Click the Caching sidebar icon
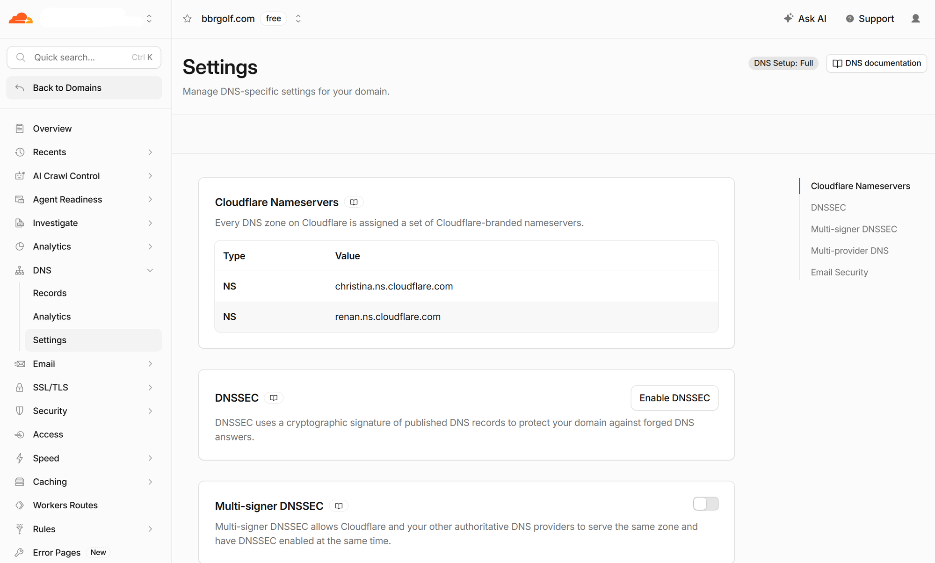The image size is (935, 563). coord(20,482)
